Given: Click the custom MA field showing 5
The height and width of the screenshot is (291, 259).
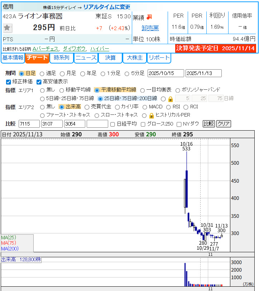Looking at the screenshot, I should 183,98.
